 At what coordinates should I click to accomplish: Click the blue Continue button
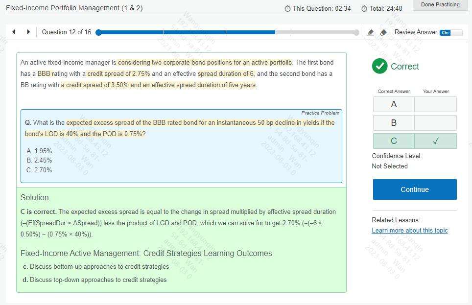(415, 189)
